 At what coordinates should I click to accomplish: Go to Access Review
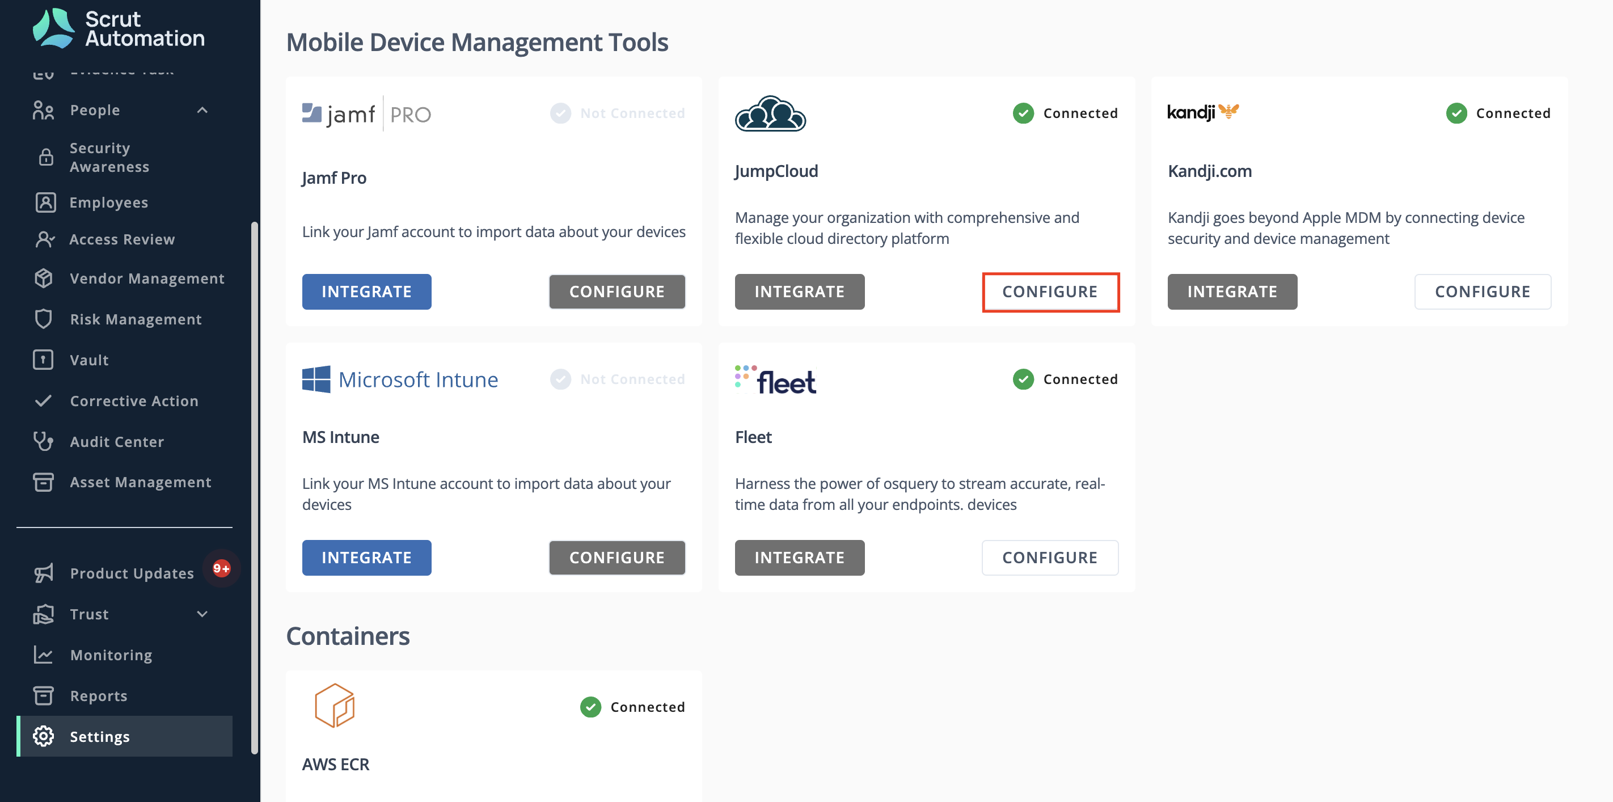[122, 239]
